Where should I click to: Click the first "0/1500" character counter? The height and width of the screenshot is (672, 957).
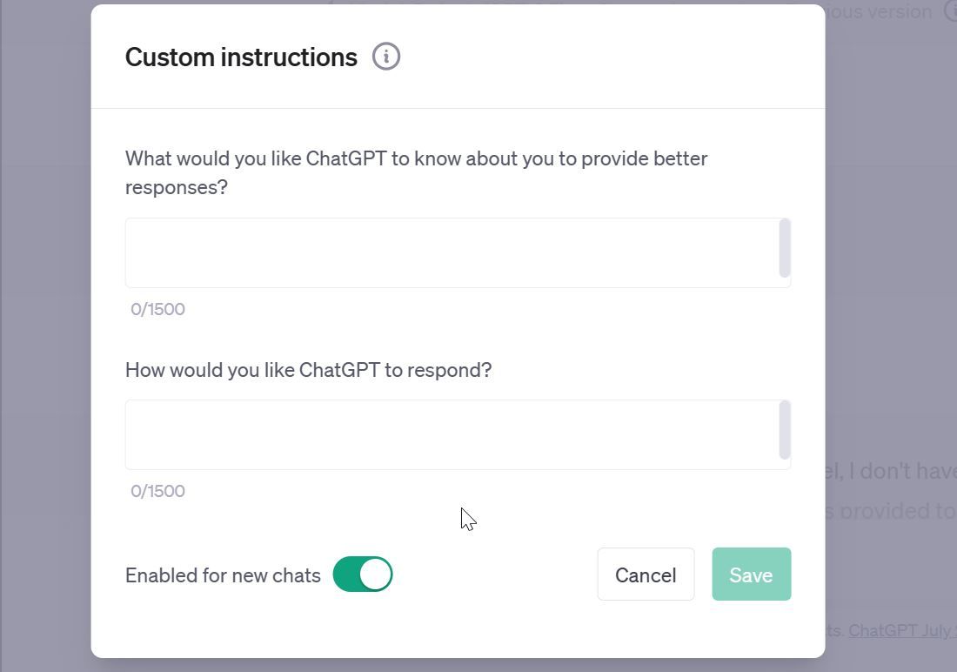point(157,309)
